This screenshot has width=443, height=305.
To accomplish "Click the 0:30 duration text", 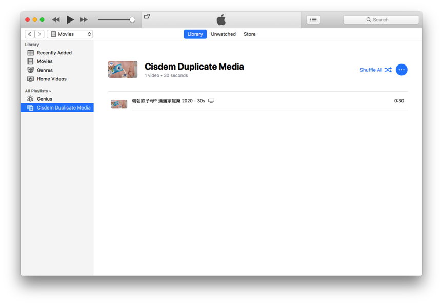I will pyautogui.click(x=399, y=101).
